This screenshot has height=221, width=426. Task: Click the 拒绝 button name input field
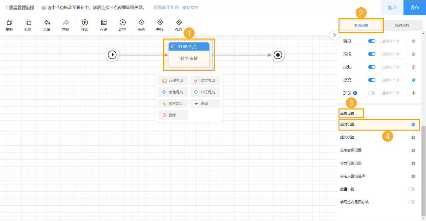(x=393, y=54)
